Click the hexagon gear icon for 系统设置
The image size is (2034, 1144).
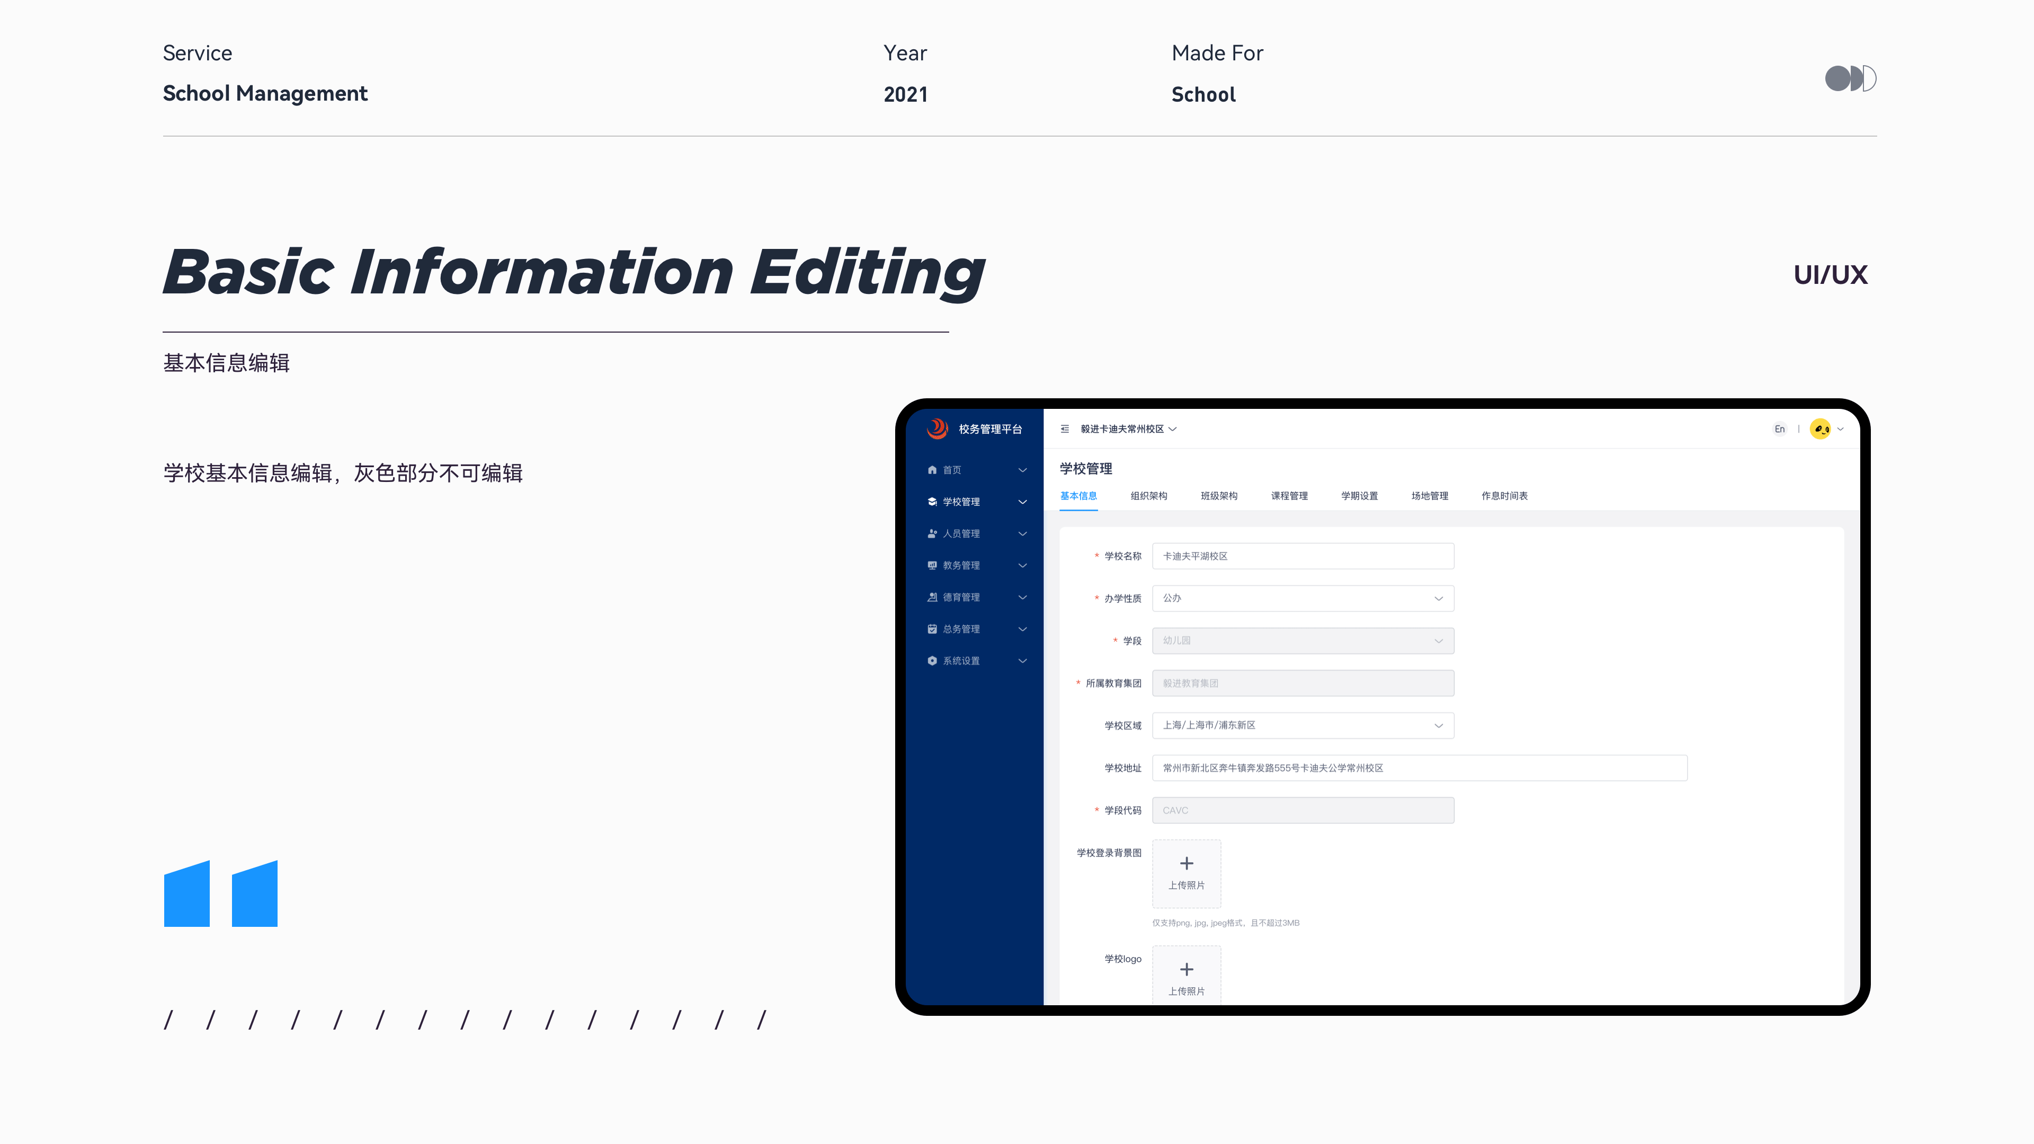point(932,661)
